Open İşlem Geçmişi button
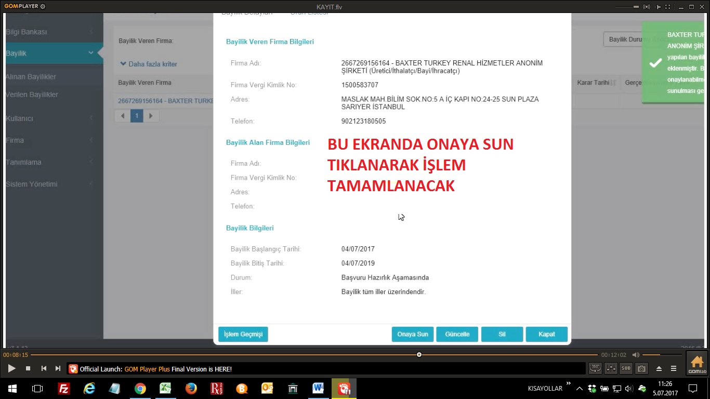This screenshot has width=710, height=399. pyautogui.click(x=243, y=334)
